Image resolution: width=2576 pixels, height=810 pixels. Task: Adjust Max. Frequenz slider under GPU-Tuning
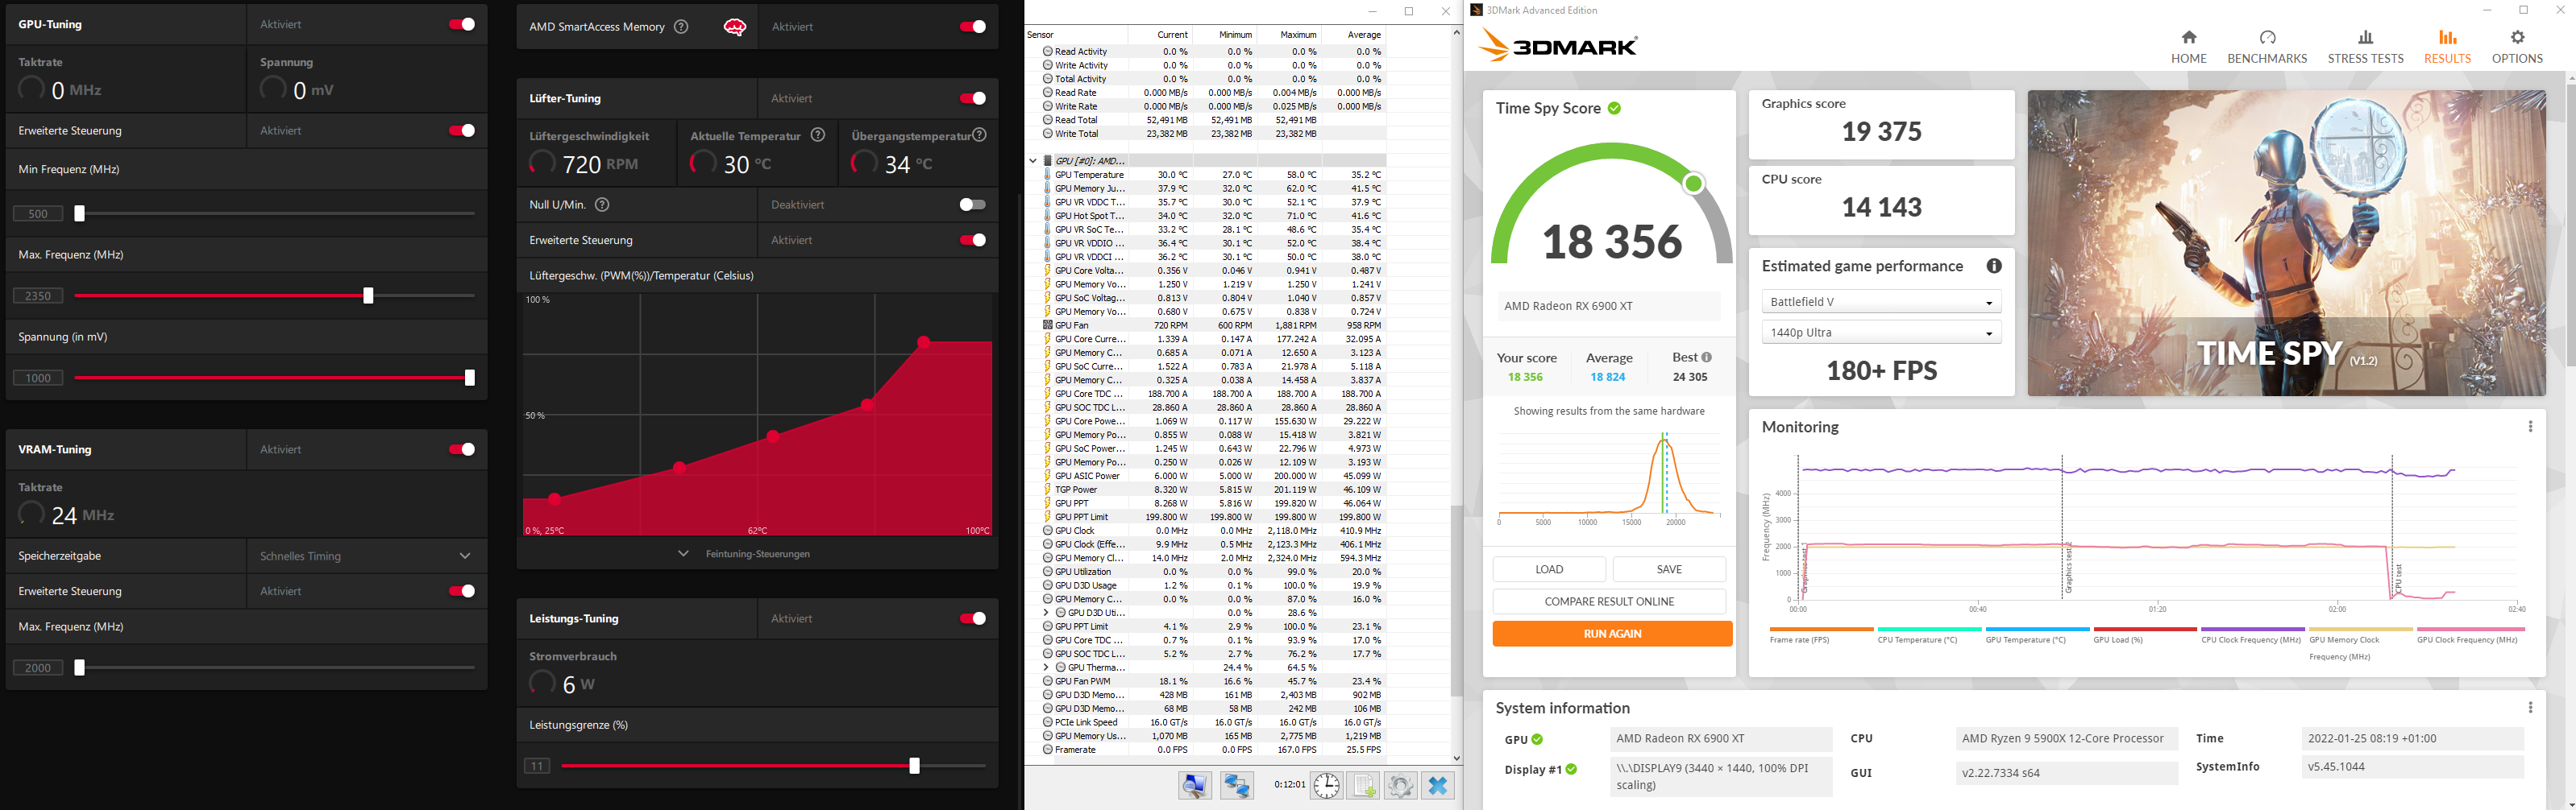pos(368,295)
